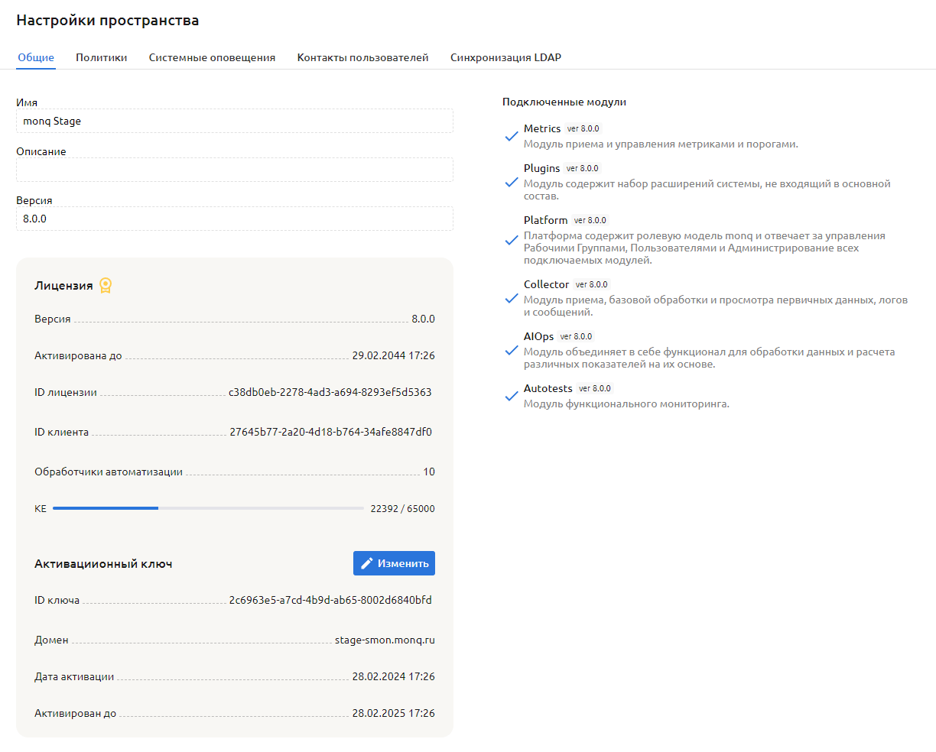Click the checkmark icon beside Metrics module
This screenshot has width=936, height=752.
pos(512,137)
